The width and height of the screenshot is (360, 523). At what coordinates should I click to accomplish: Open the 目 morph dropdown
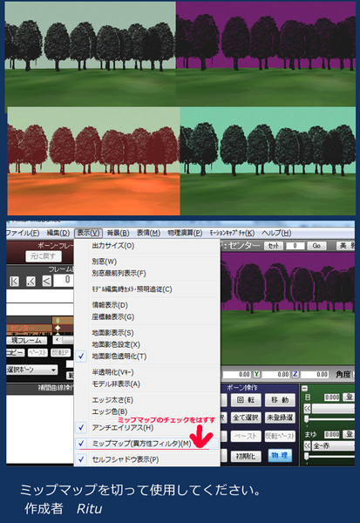pos(333,408)
